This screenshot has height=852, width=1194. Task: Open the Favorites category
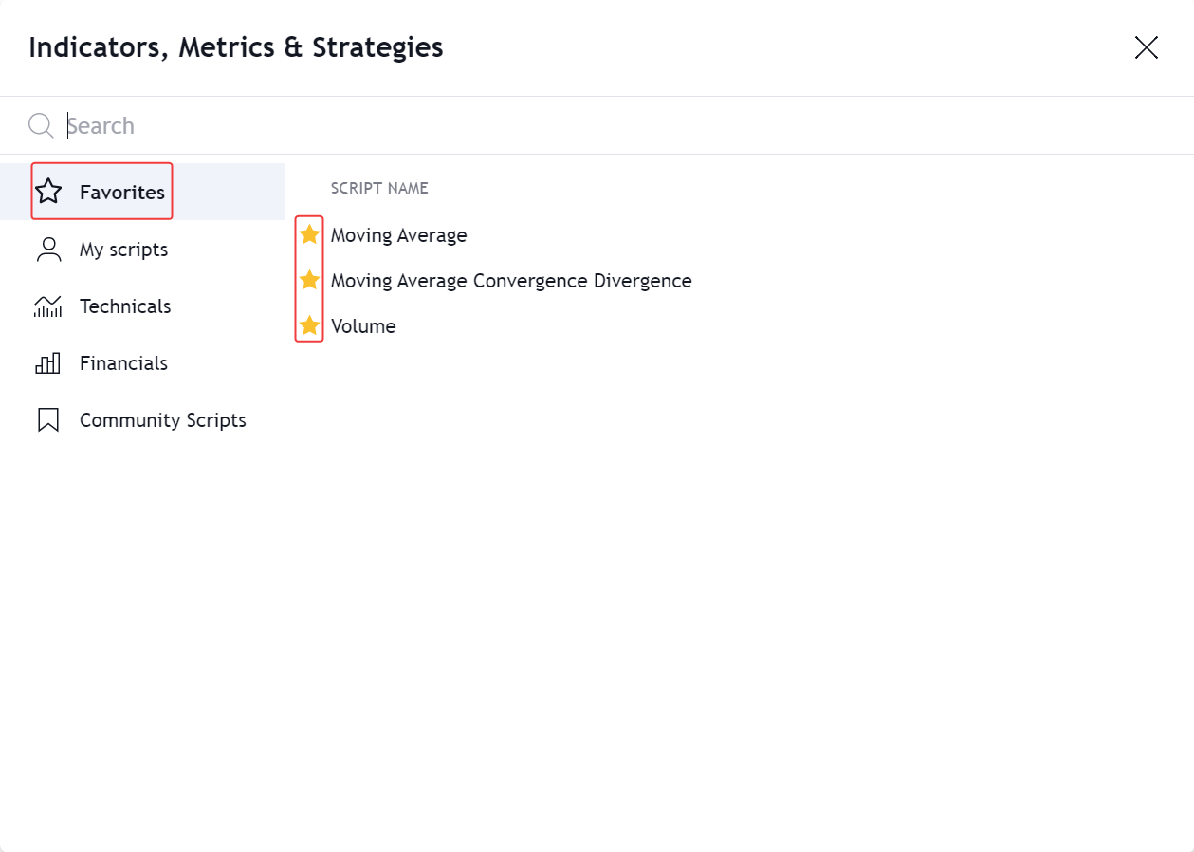(122, 193)
